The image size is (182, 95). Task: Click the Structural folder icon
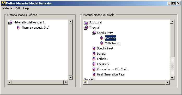click(x=86, y=23)
